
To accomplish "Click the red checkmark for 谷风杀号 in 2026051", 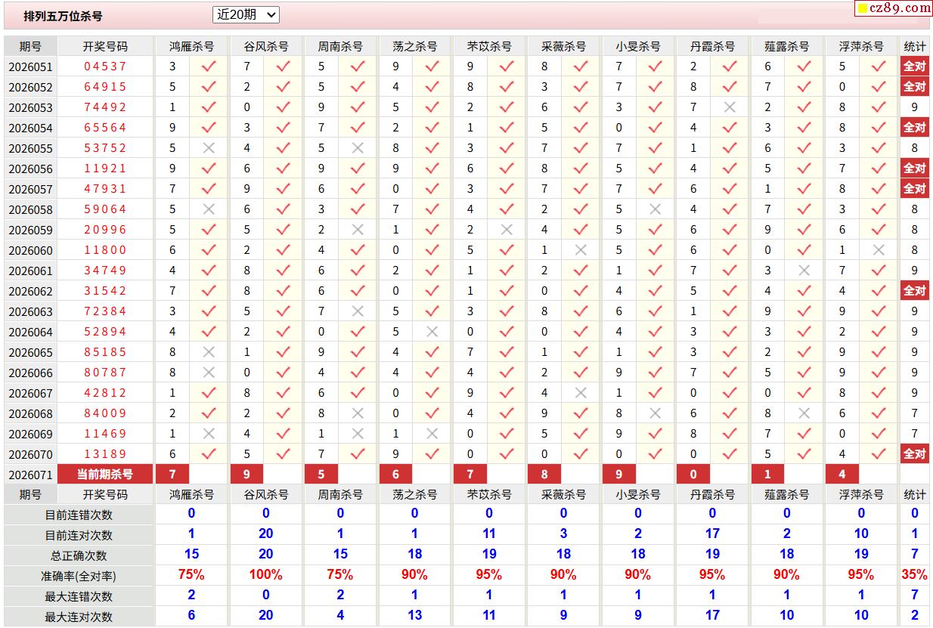I will pyautogui.click(x=283, y=67).
